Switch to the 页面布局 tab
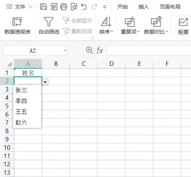Viewport: 191px width, 177px height. [170, 7]
